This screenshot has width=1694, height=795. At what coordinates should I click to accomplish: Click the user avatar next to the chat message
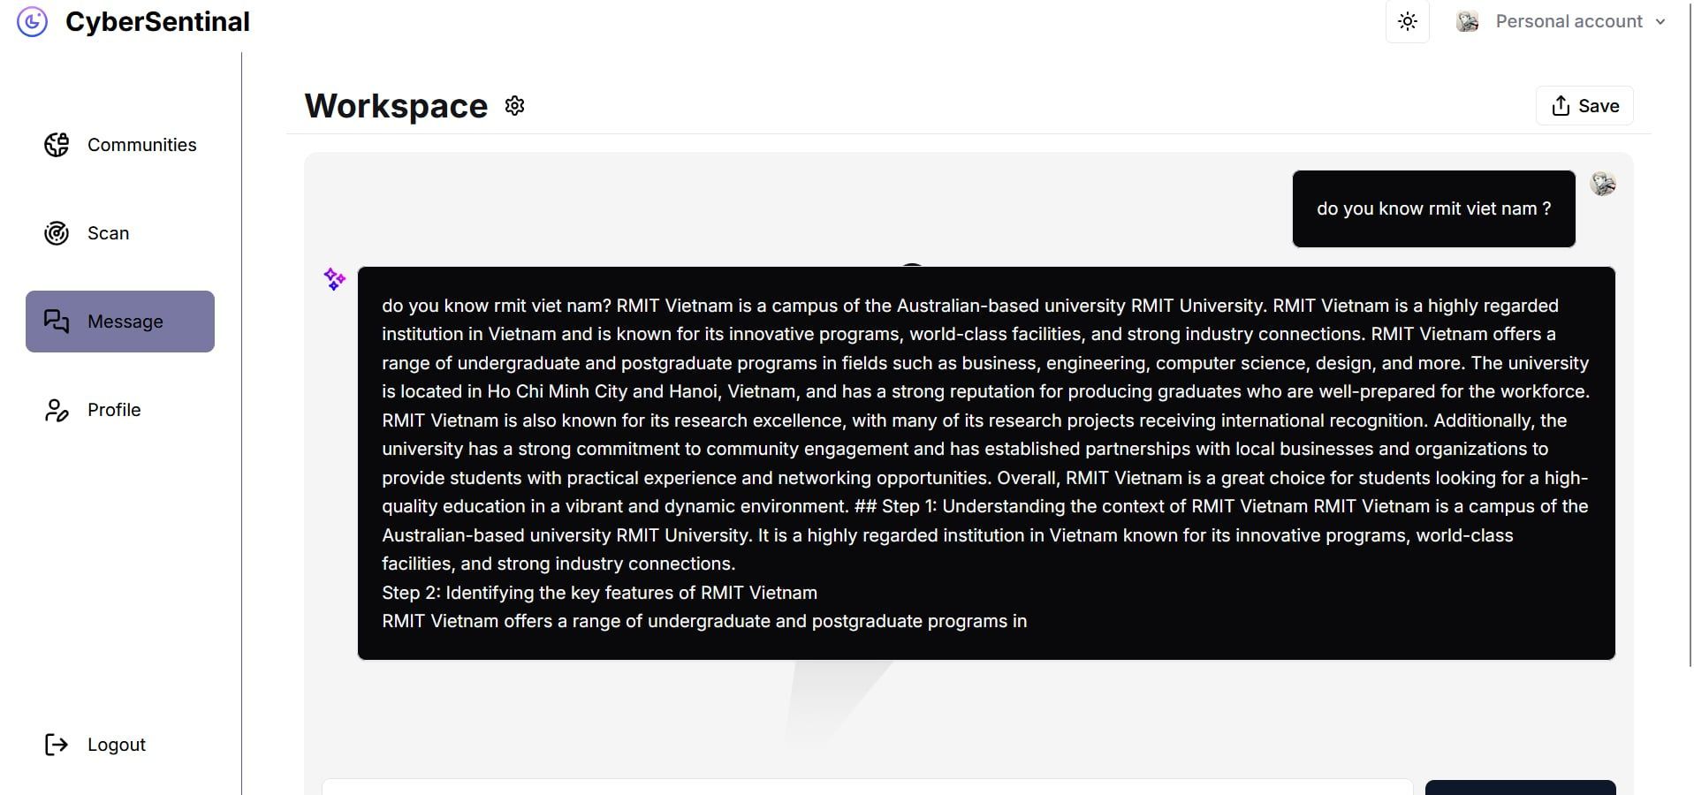point(1603,184)
